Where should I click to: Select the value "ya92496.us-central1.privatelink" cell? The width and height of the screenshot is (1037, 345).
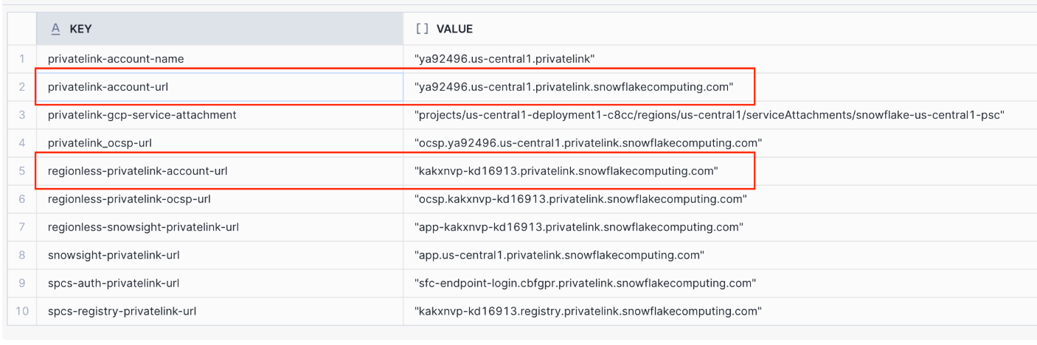point(504,58)
